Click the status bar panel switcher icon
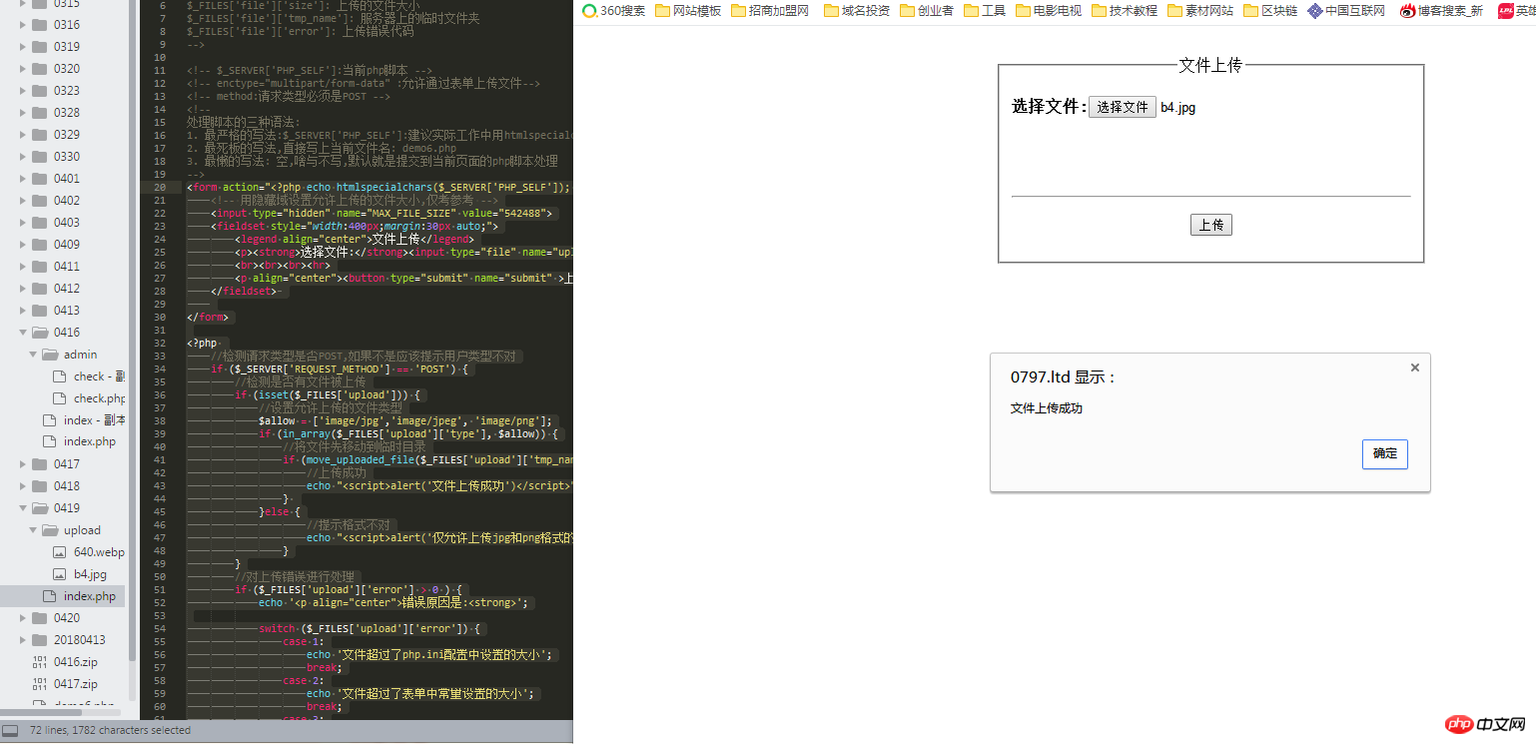Screen dimensions: 1536x744 click(x=10, y=731)
